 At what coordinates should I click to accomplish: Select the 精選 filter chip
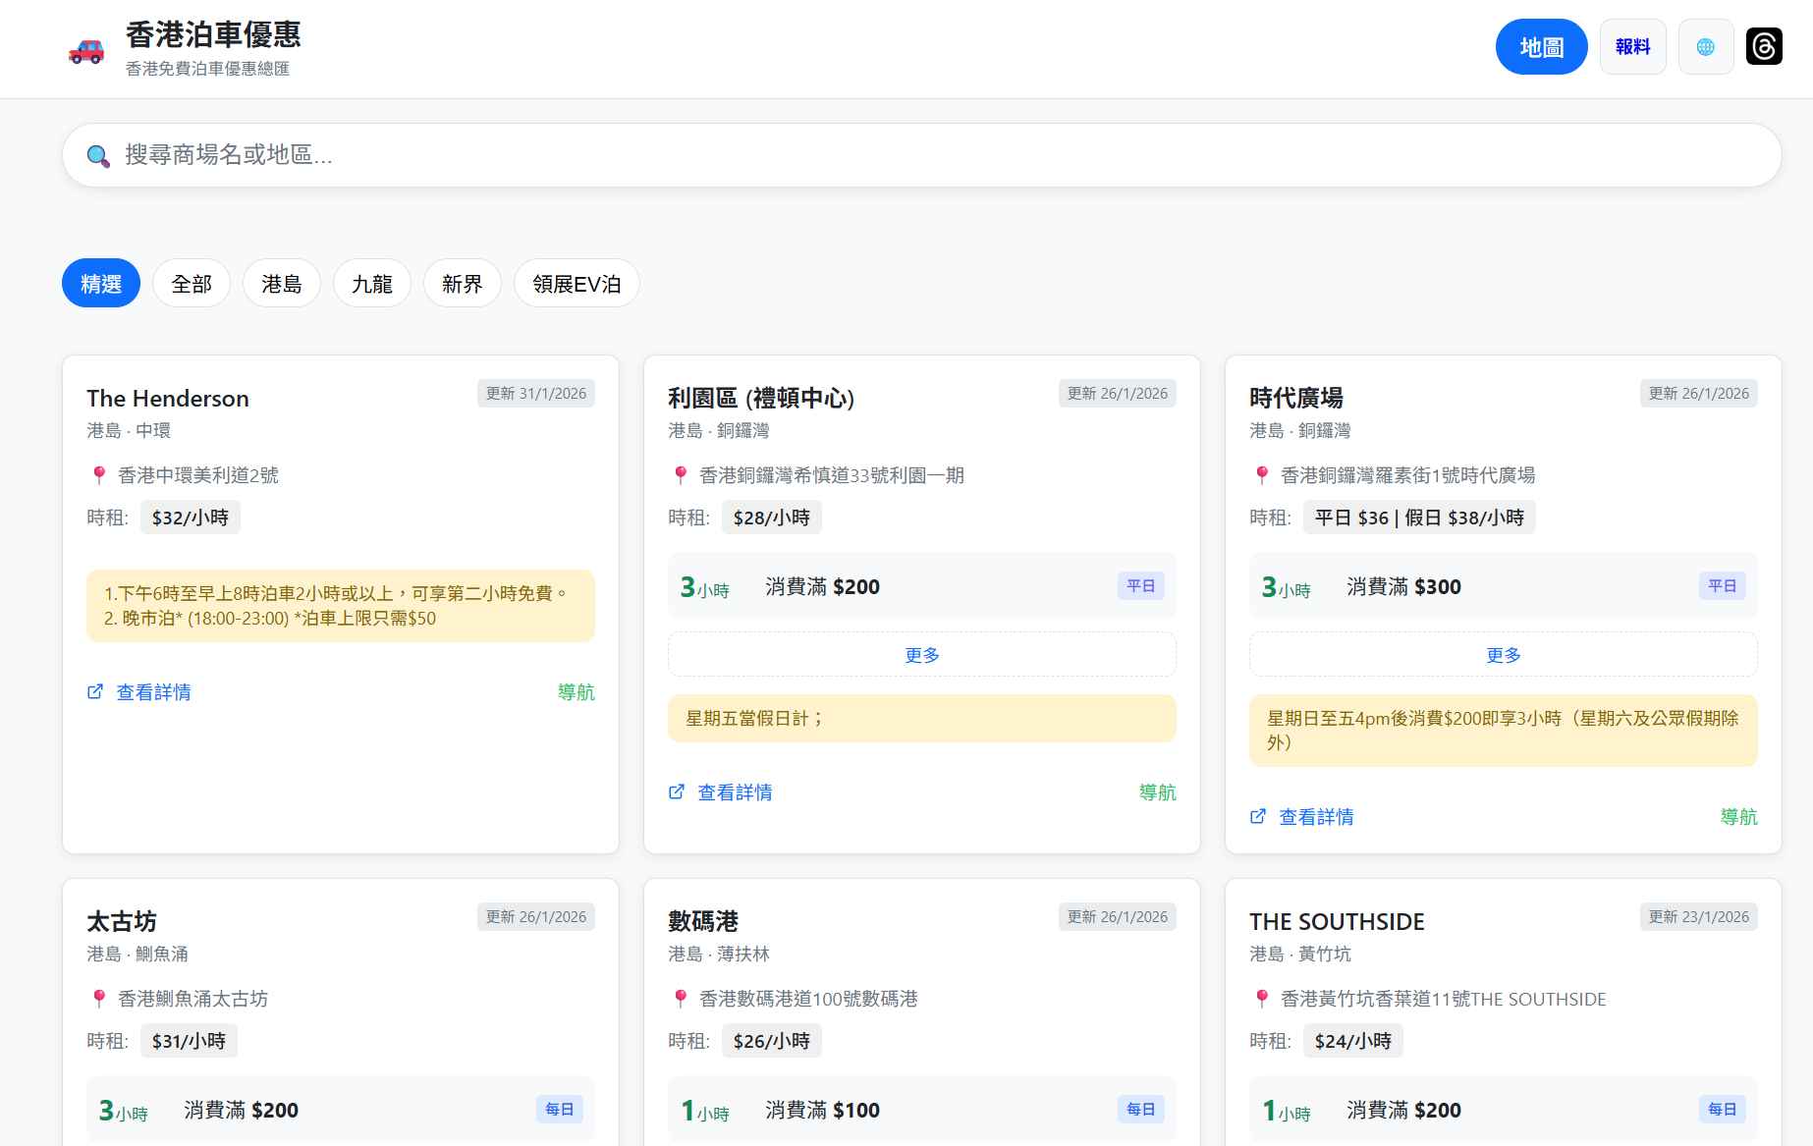click(x=101, y=284)
